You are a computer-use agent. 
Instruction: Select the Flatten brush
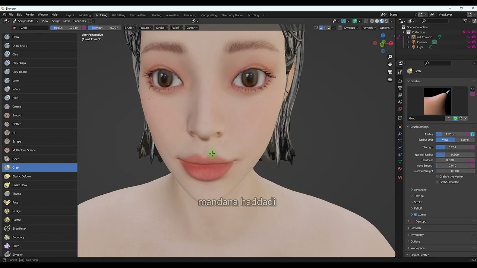tap(40, 124)
